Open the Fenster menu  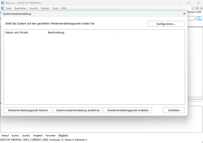coord(45,8)
